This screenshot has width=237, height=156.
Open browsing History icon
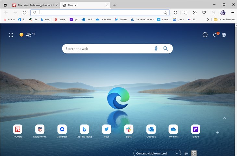[195, 13]
